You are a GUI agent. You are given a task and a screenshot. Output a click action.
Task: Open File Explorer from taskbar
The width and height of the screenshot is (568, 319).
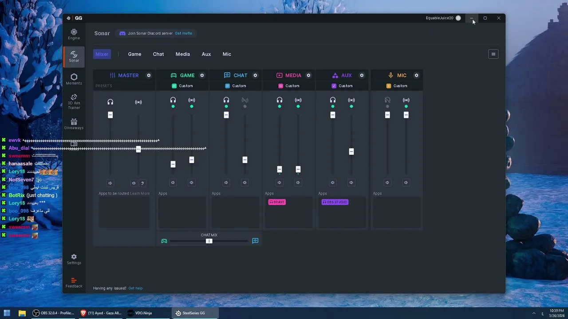click(x=22, y=313)
